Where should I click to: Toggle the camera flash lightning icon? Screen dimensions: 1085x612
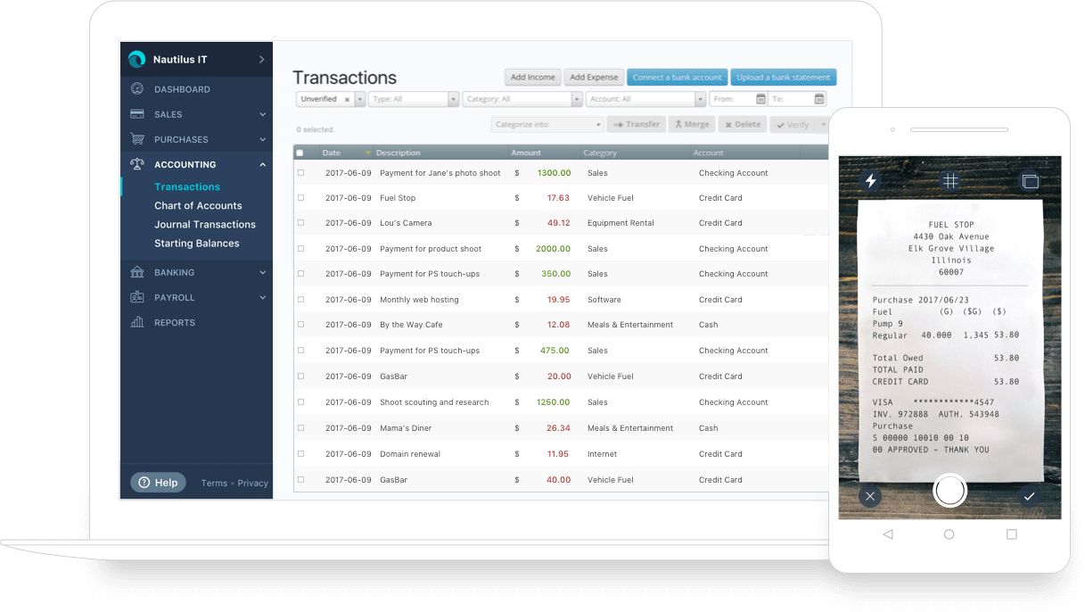[870, 181]
